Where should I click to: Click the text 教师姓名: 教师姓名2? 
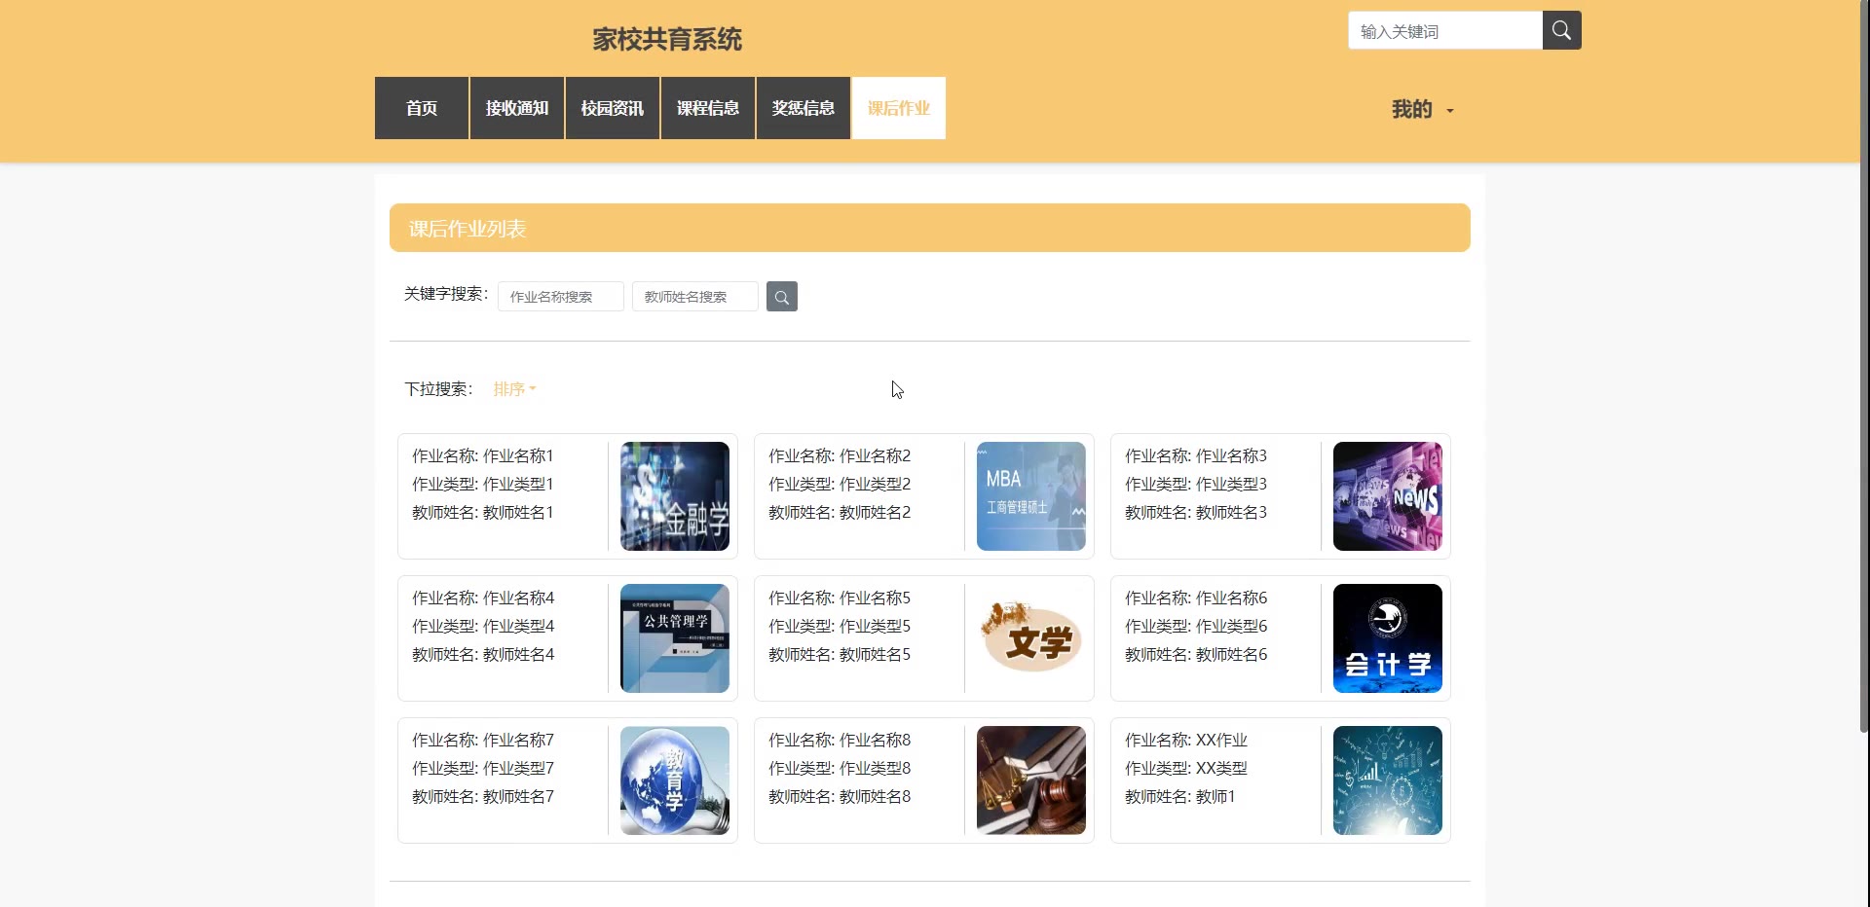point(840,512)
